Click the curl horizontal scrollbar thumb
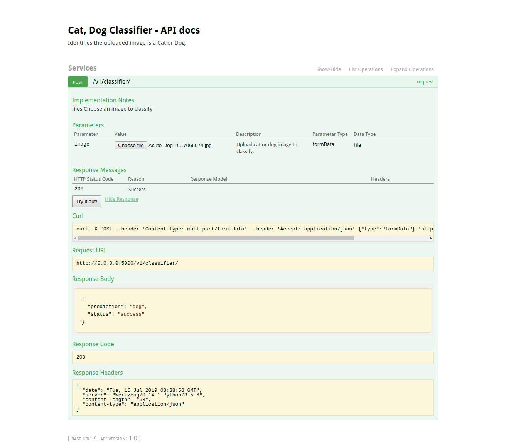Image resolution: width=506 pixels, height=442 pixels. (216, 239)
